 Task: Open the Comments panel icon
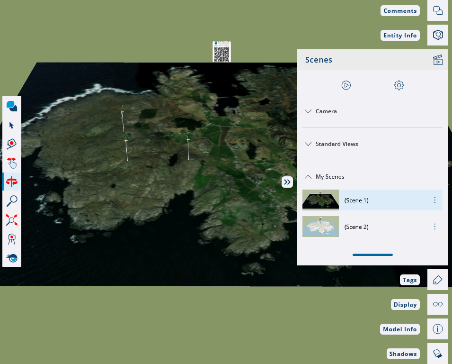[437, 11]
